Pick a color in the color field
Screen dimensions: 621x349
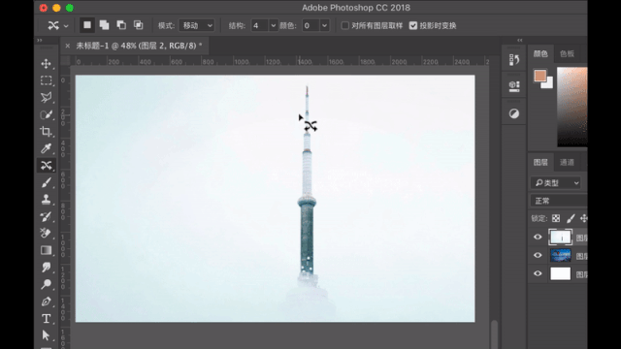(572, 107)
